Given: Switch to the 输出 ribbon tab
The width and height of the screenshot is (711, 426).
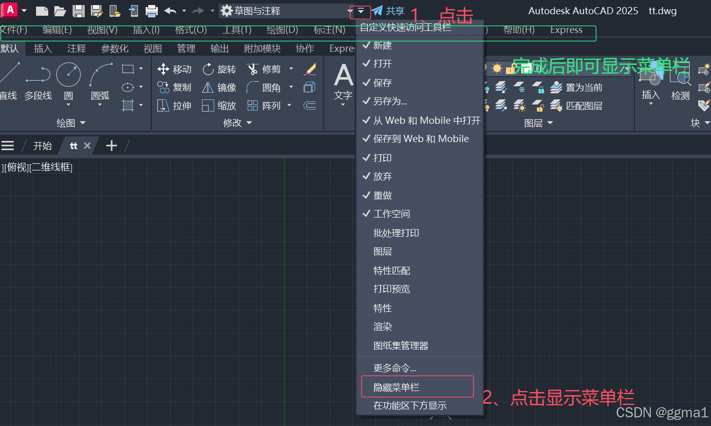Looking at the screenshot, I should (x=220, y=49).
